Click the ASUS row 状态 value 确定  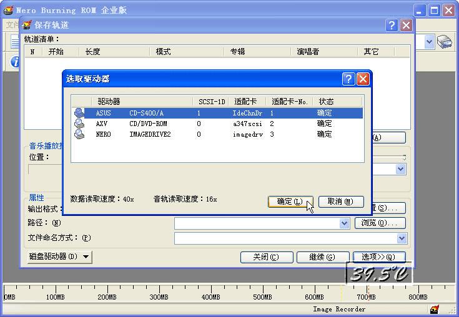(324, 113)
